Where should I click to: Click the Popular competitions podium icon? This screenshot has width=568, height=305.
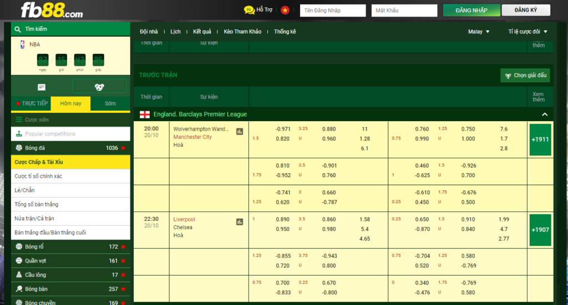(x=19, y=134)
